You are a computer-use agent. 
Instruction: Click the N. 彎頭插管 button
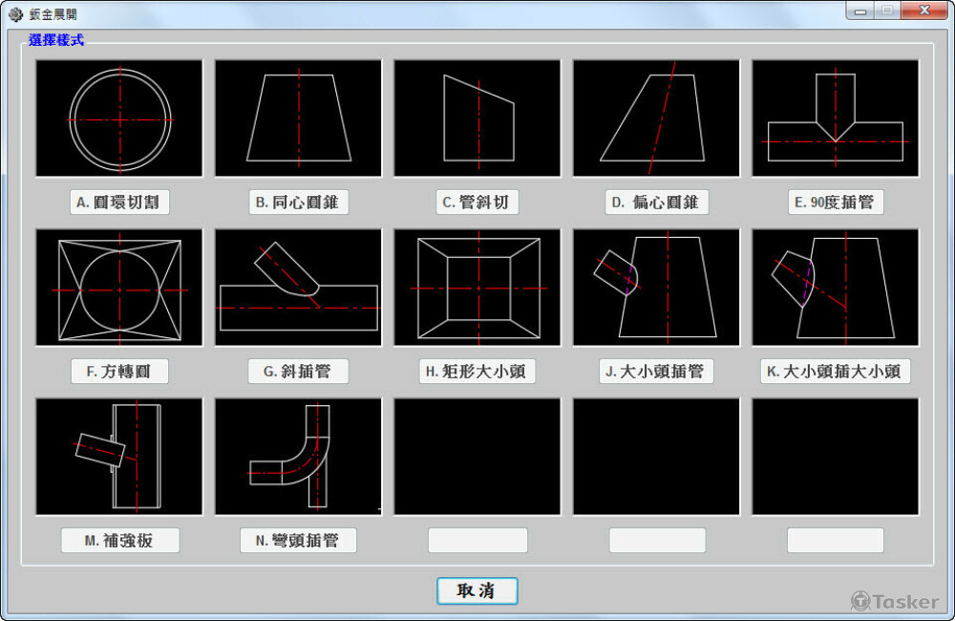coord(298,541)
